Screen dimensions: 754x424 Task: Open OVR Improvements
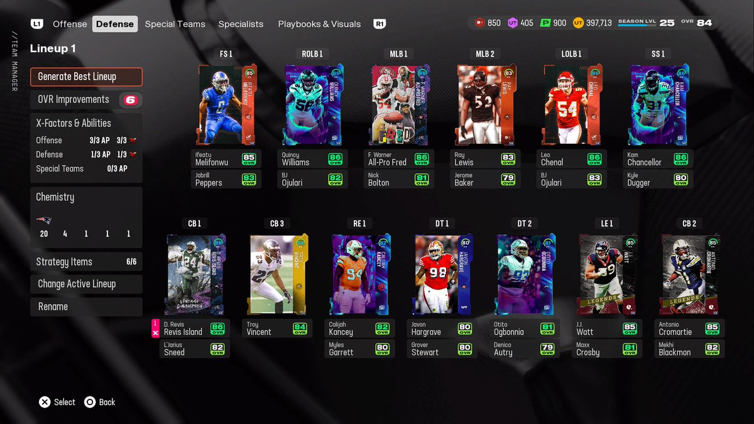tap(87, 100)
